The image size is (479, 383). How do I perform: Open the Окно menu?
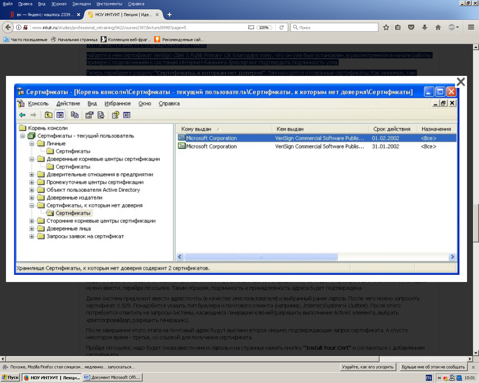pos(145,104)
